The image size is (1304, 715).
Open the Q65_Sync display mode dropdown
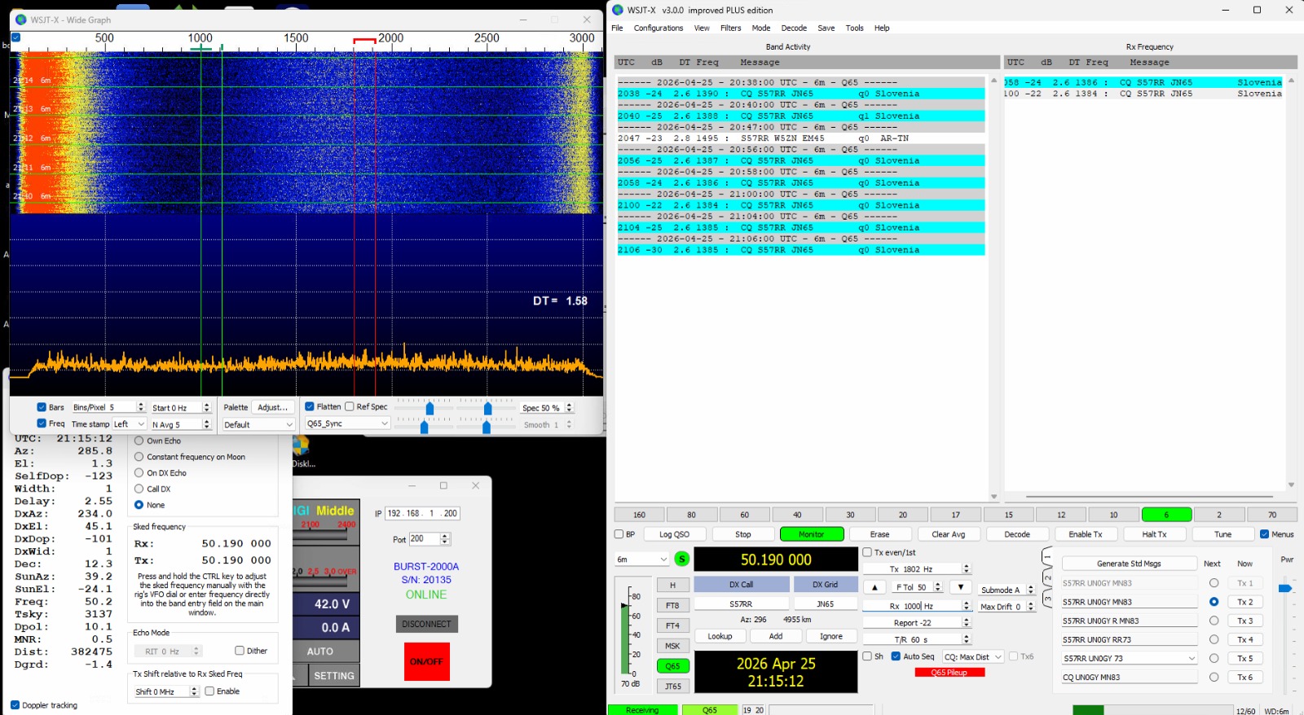[347, 424]
